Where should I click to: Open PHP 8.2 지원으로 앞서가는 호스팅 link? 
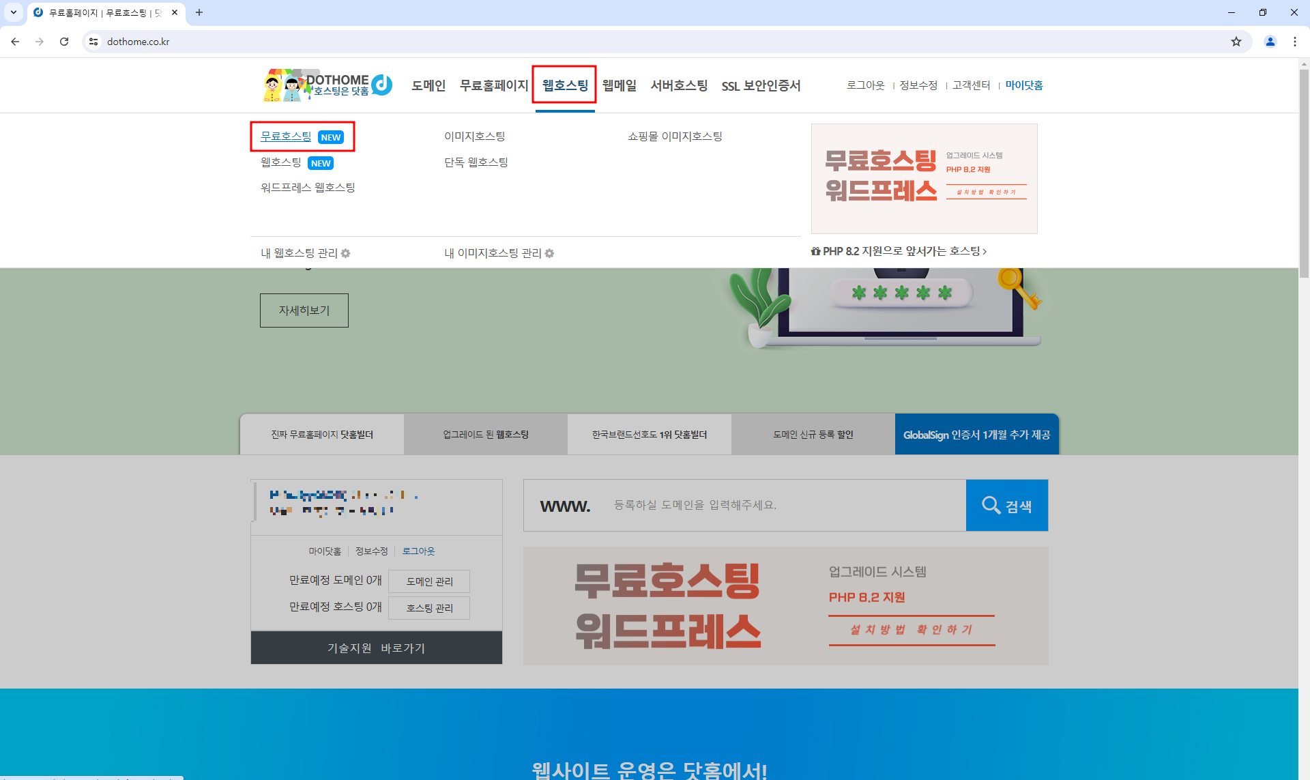point(899,251)
